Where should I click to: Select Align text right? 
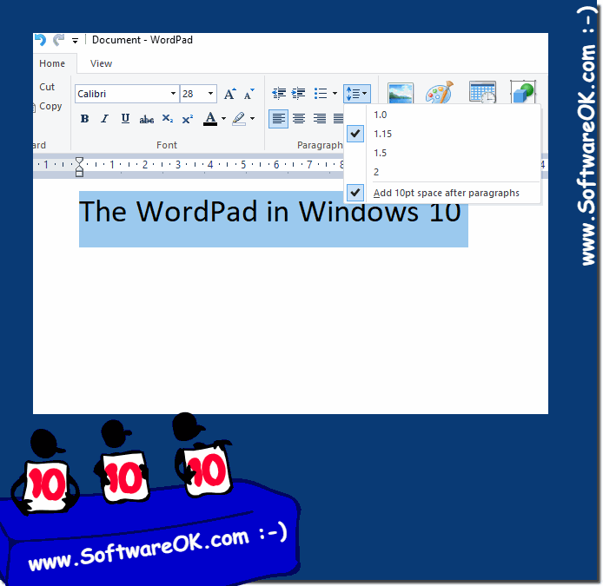coord(319,119)
